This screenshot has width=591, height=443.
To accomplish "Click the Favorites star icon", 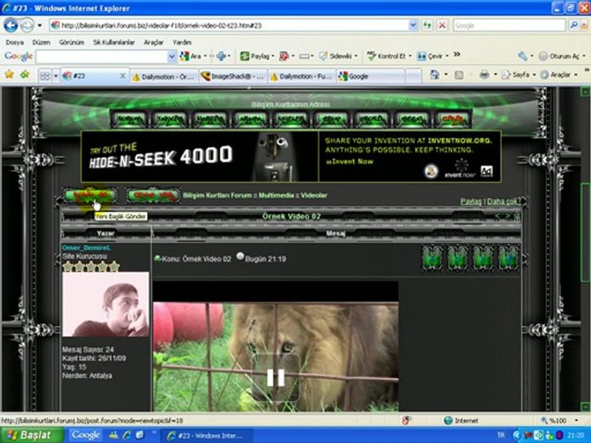I will [x=9, y=74].
